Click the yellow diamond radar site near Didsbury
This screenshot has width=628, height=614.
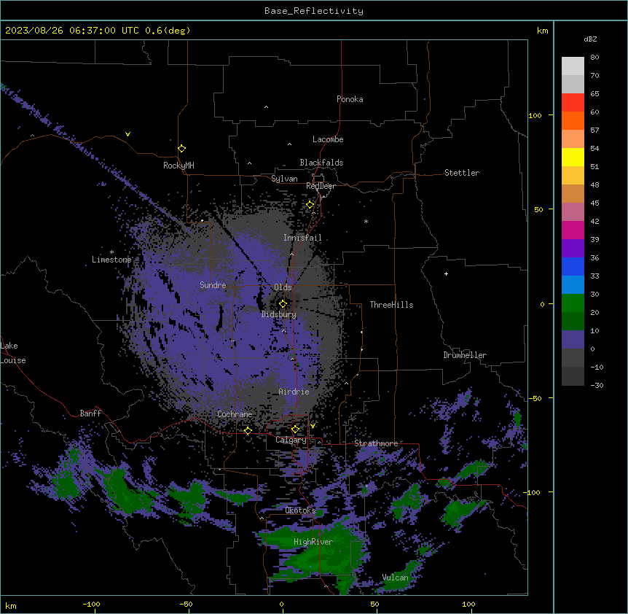(283, 303)
